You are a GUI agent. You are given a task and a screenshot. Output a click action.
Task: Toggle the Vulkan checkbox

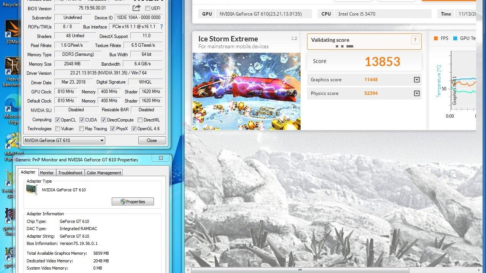[58, 129]
